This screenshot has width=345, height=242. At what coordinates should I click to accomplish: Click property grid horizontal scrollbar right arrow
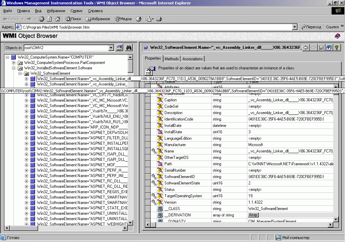tap(330, 224)
